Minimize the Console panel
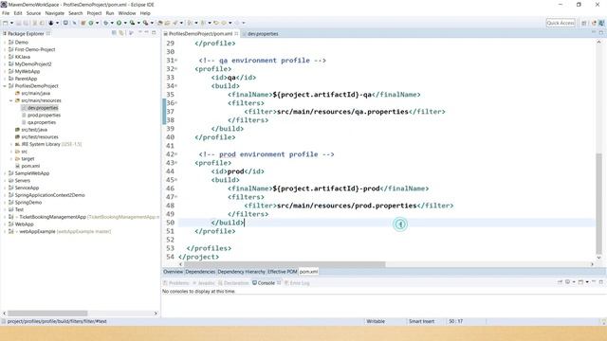This screenshot has height=341, width=607. point(594,282)
